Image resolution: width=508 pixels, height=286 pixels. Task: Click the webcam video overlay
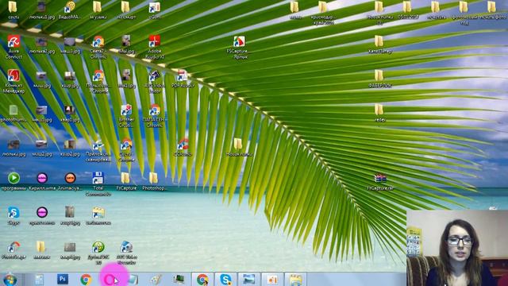457,248
